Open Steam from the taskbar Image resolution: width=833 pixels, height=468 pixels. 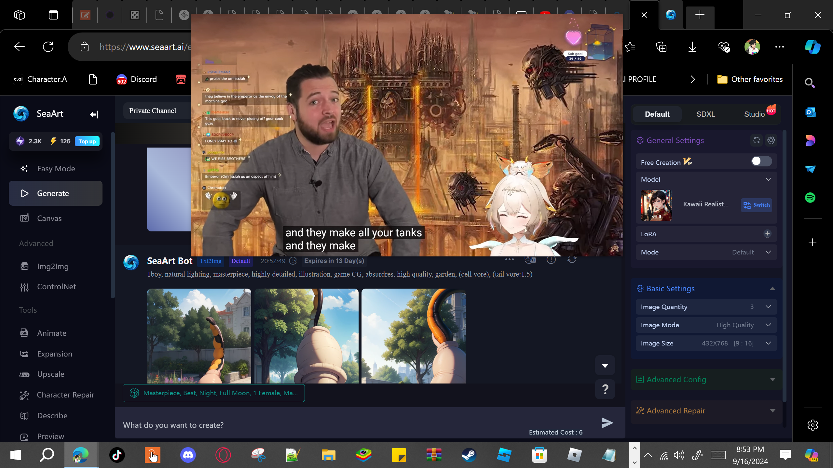469,455
